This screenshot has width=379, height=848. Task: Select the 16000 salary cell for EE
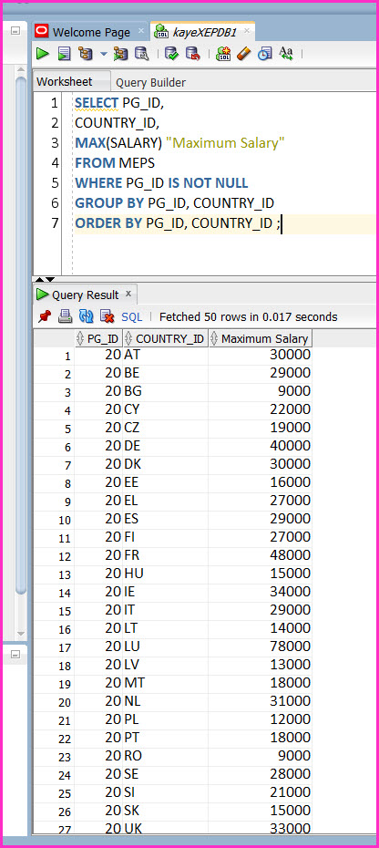pyautogui.click(x=260, y=482)
